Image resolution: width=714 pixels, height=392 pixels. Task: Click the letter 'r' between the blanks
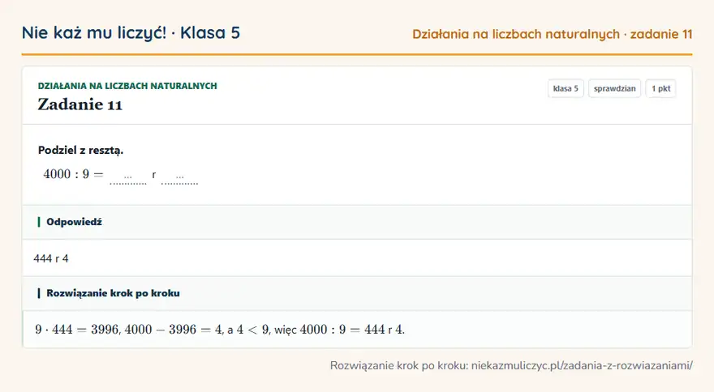[154, 175]
